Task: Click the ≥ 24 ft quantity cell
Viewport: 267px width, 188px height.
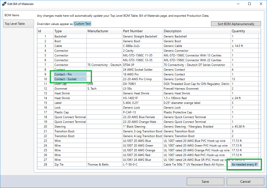Action: click(244, 98)
